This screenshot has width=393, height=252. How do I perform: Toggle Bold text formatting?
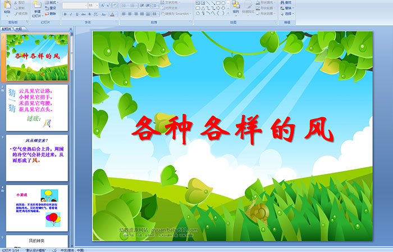coord(65,14)
